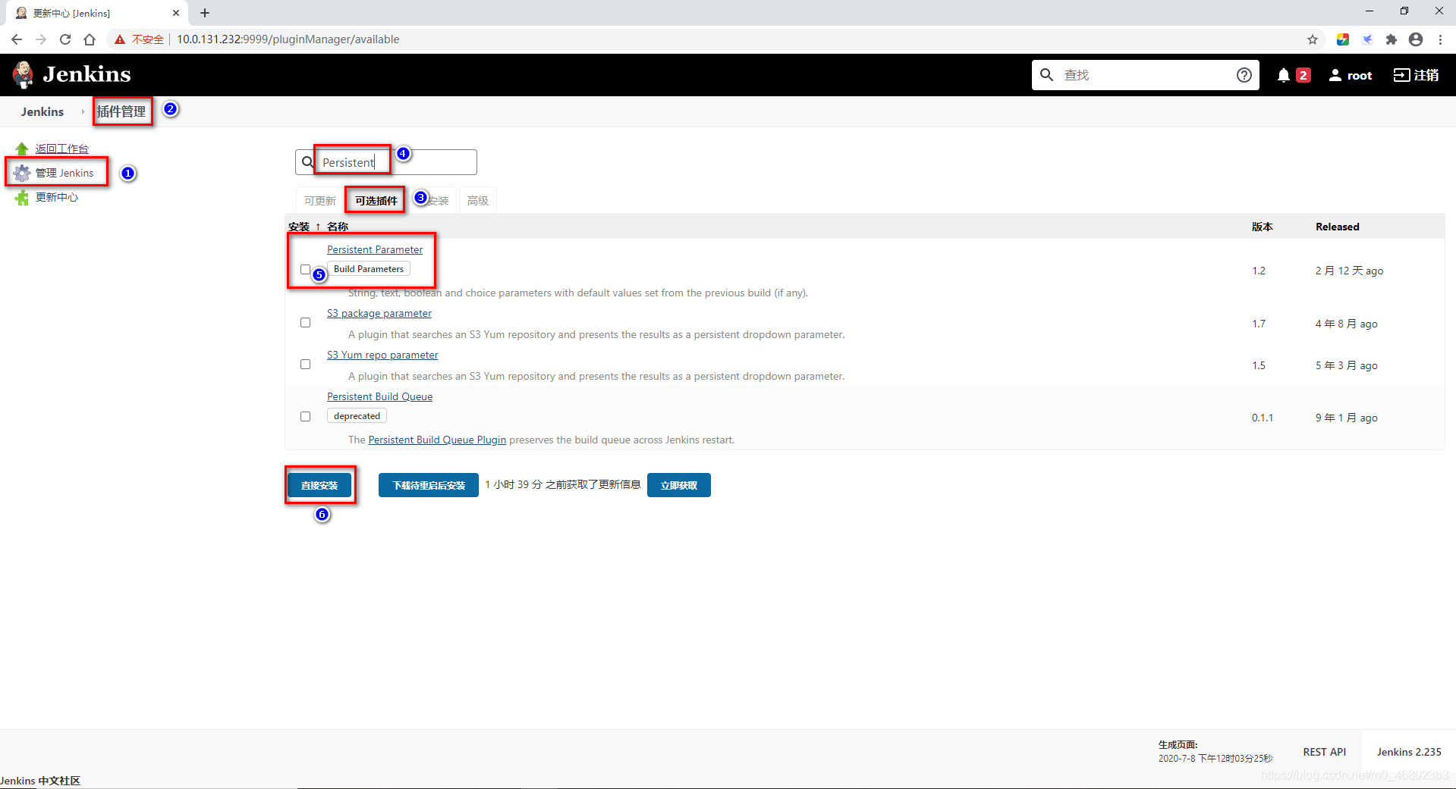Open the S3 package parameter link

coord(379,313)
